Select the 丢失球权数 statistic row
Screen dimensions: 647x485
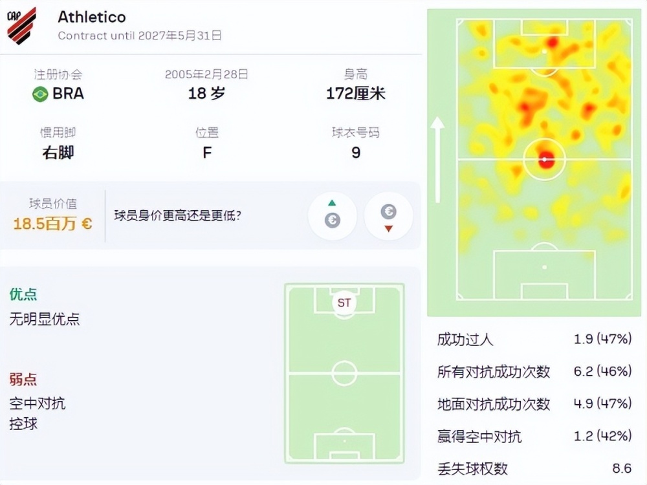pos(534,468)
